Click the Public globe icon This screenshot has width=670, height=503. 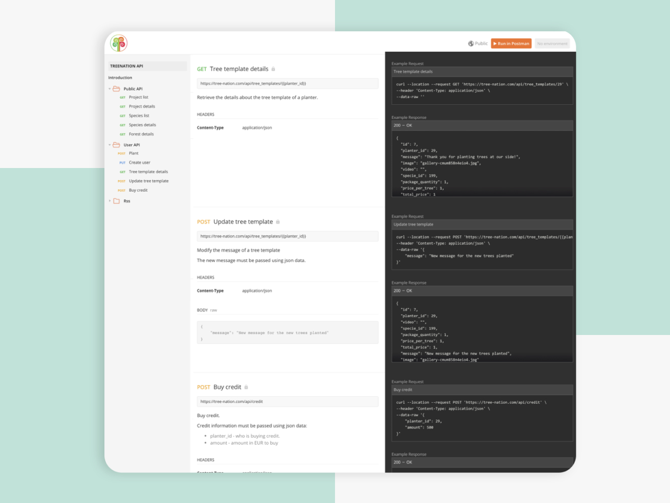[x=471, y=44]
